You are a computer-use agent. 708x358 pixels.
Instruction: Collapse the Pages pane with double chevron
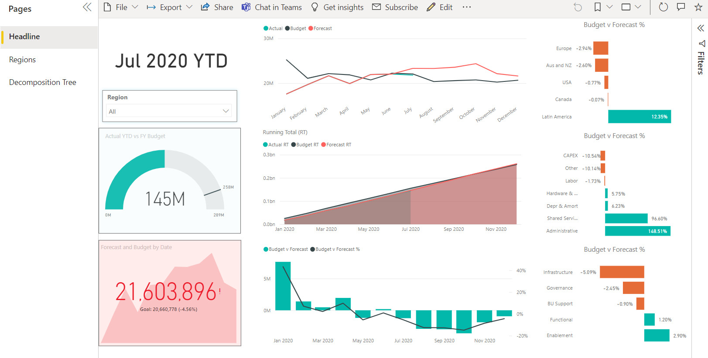coord(87,7)
